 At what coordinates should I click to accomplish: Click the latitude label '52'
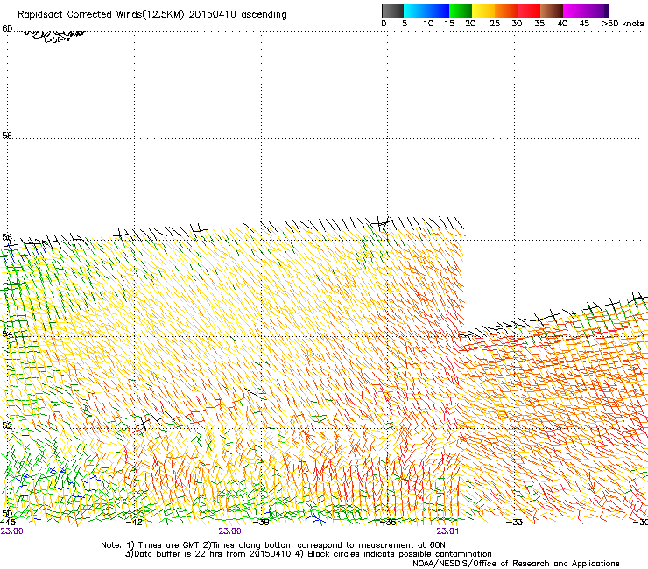click(x=7, y=425)
